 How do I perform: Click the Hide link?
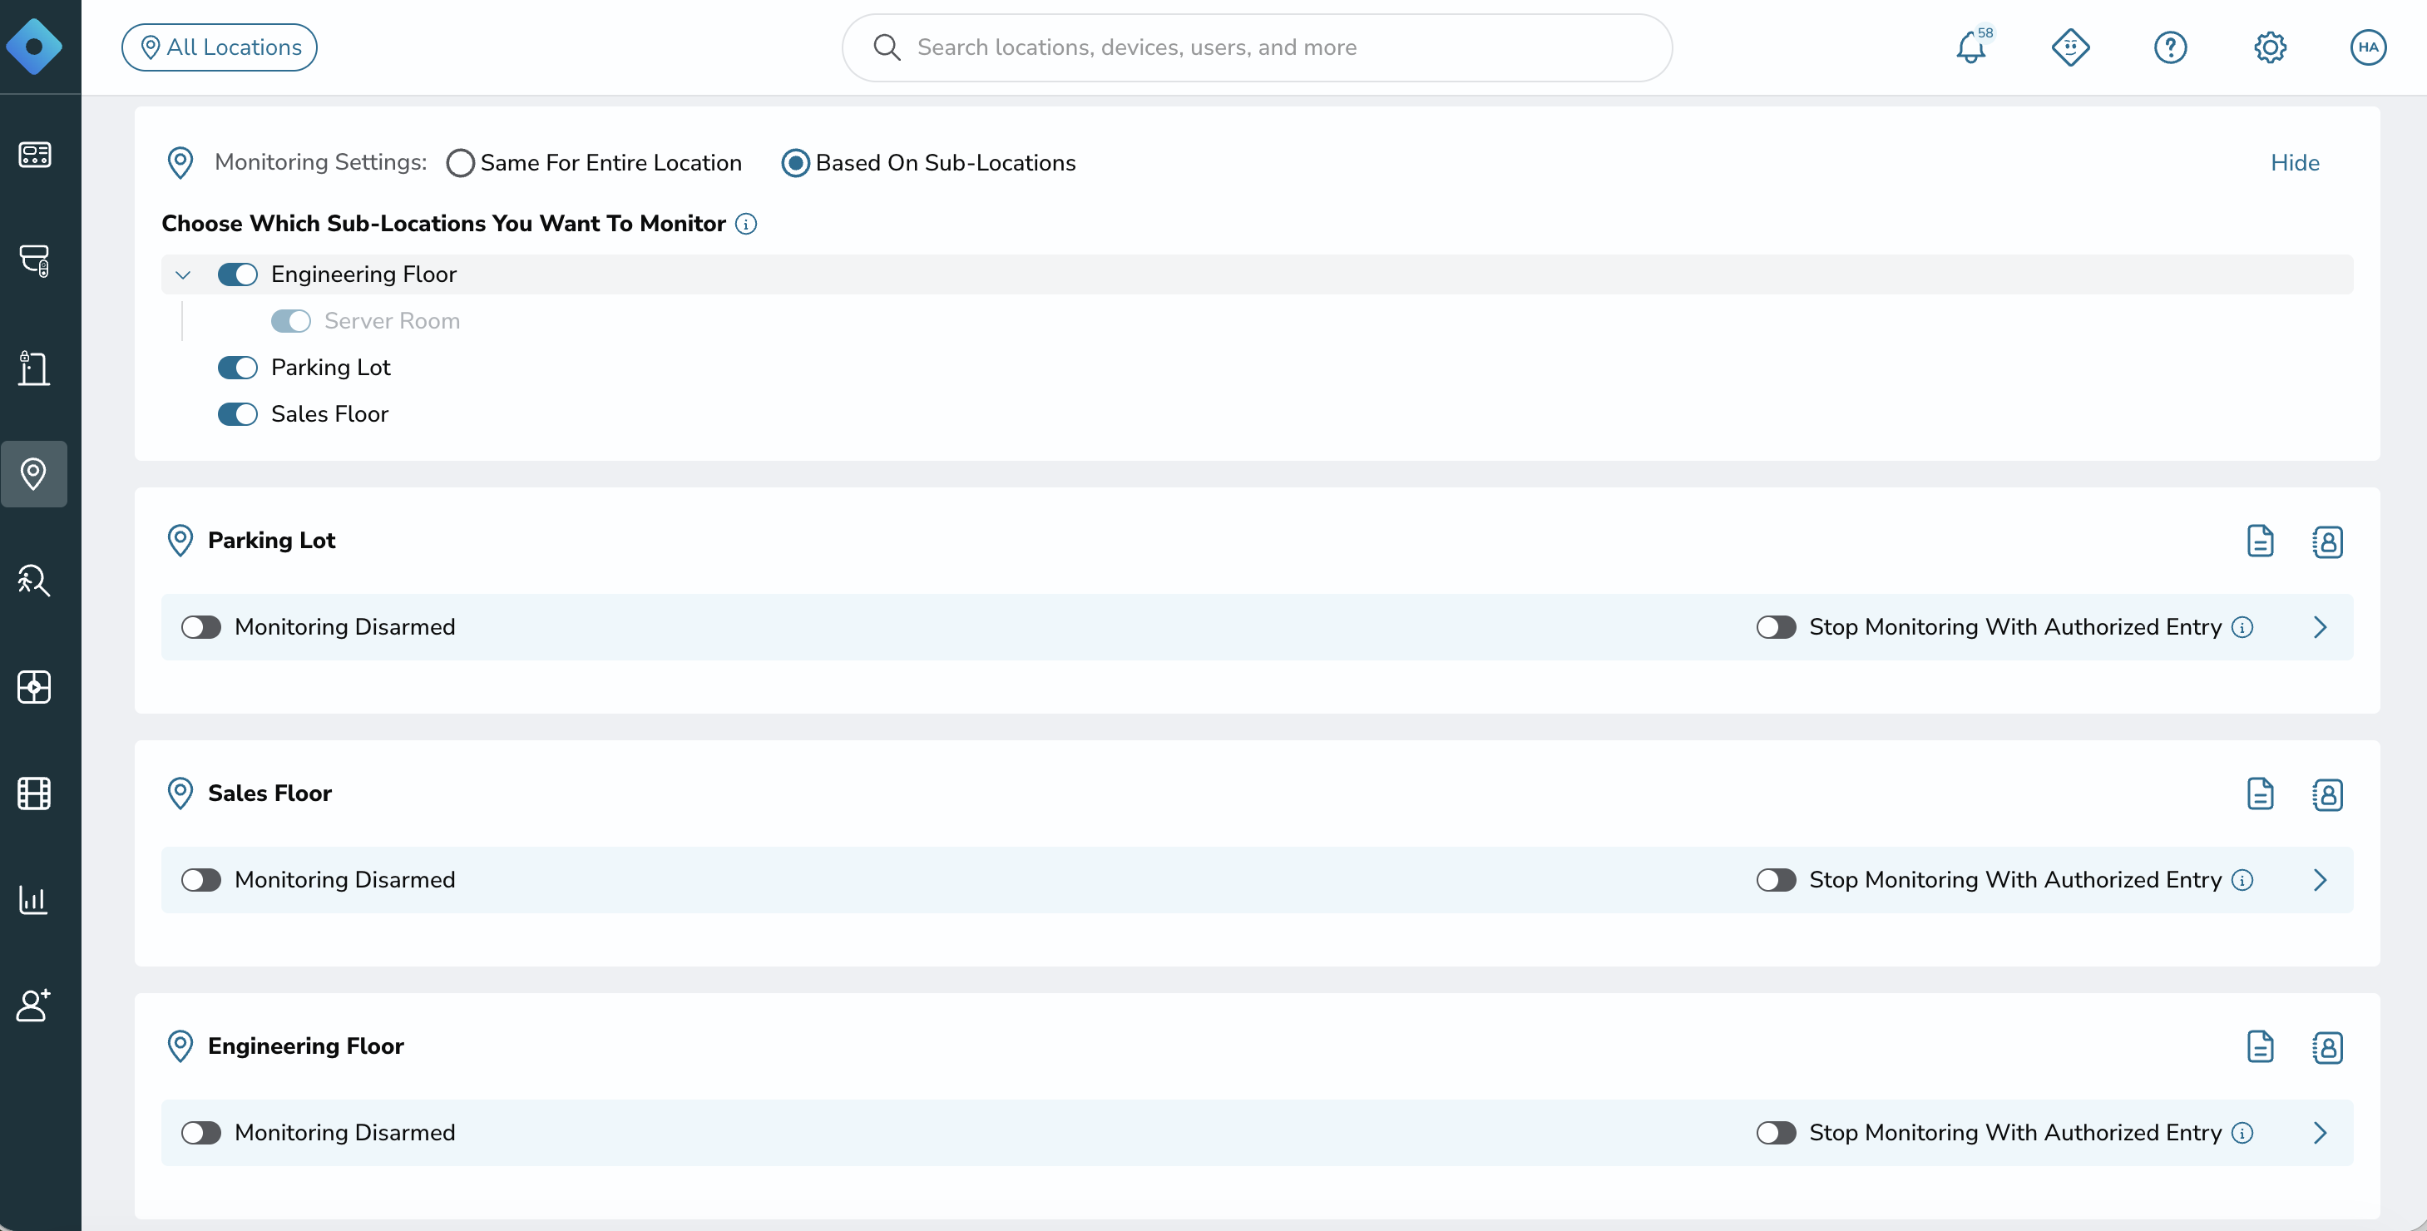point(2294,163)
